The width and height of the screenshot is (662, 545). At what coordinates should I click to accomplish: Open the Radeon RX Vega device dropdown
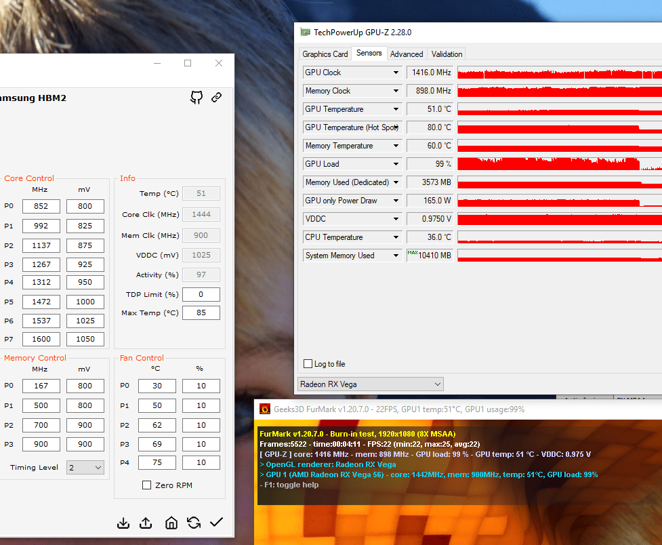click(x=370, y=384)
